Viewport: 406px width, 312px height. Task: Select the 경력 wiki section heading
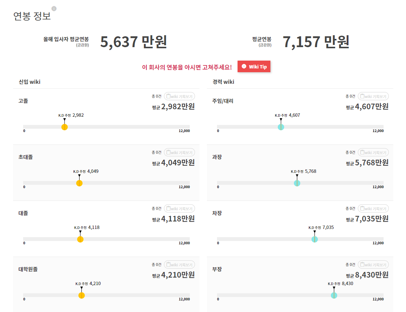(x=223, y=82)
